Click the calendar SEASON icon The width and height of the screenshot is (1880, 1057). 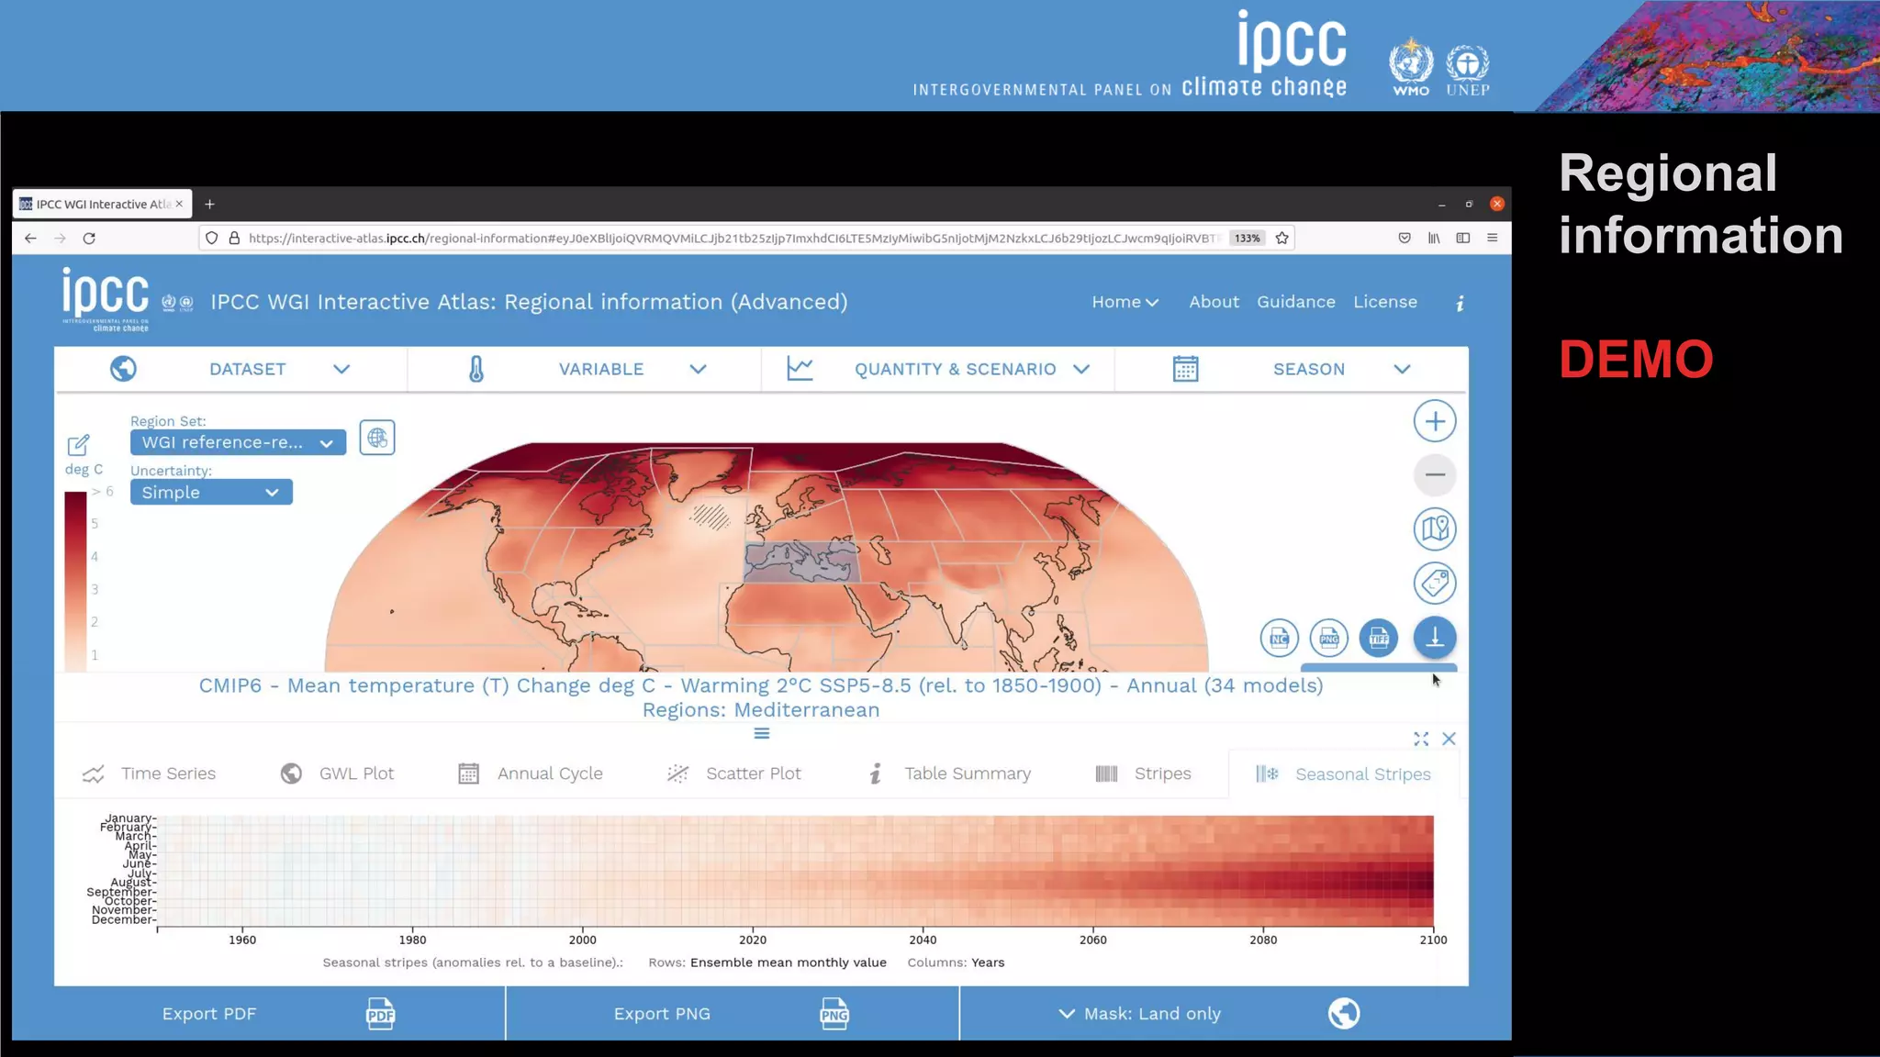pyautogui.click(x=1185, y=369)
